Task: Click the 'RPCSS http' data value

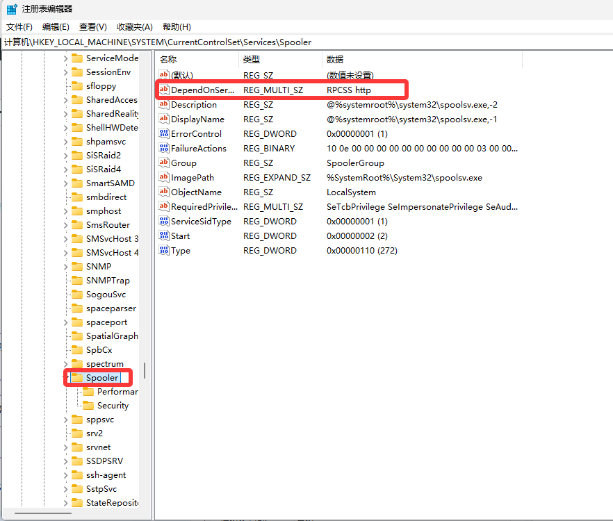Action: coord(349,90)
